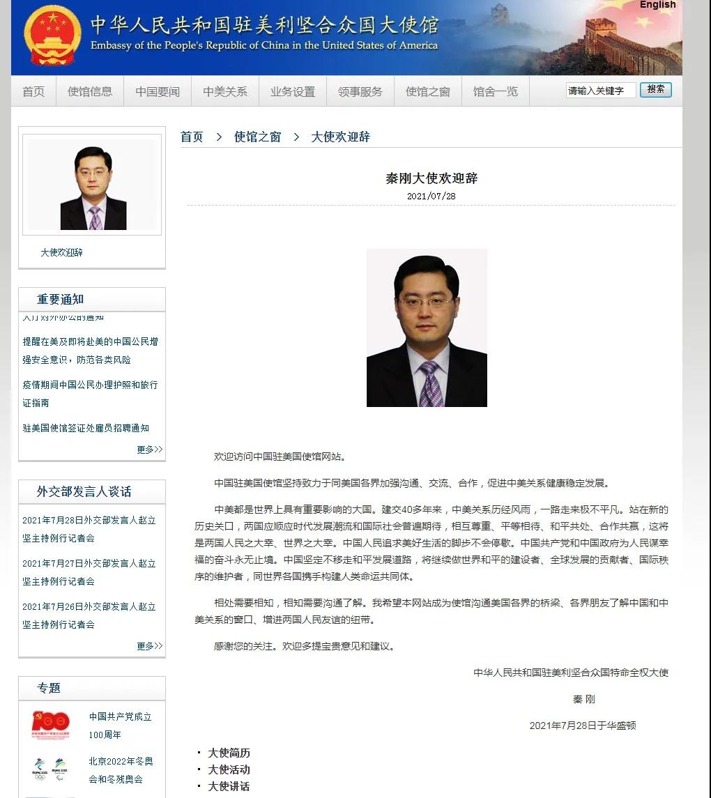Open the 首页 navigation menu item
Image resolution: width=711 pixels, height=798 pixels.
click(x=33, y=91)
